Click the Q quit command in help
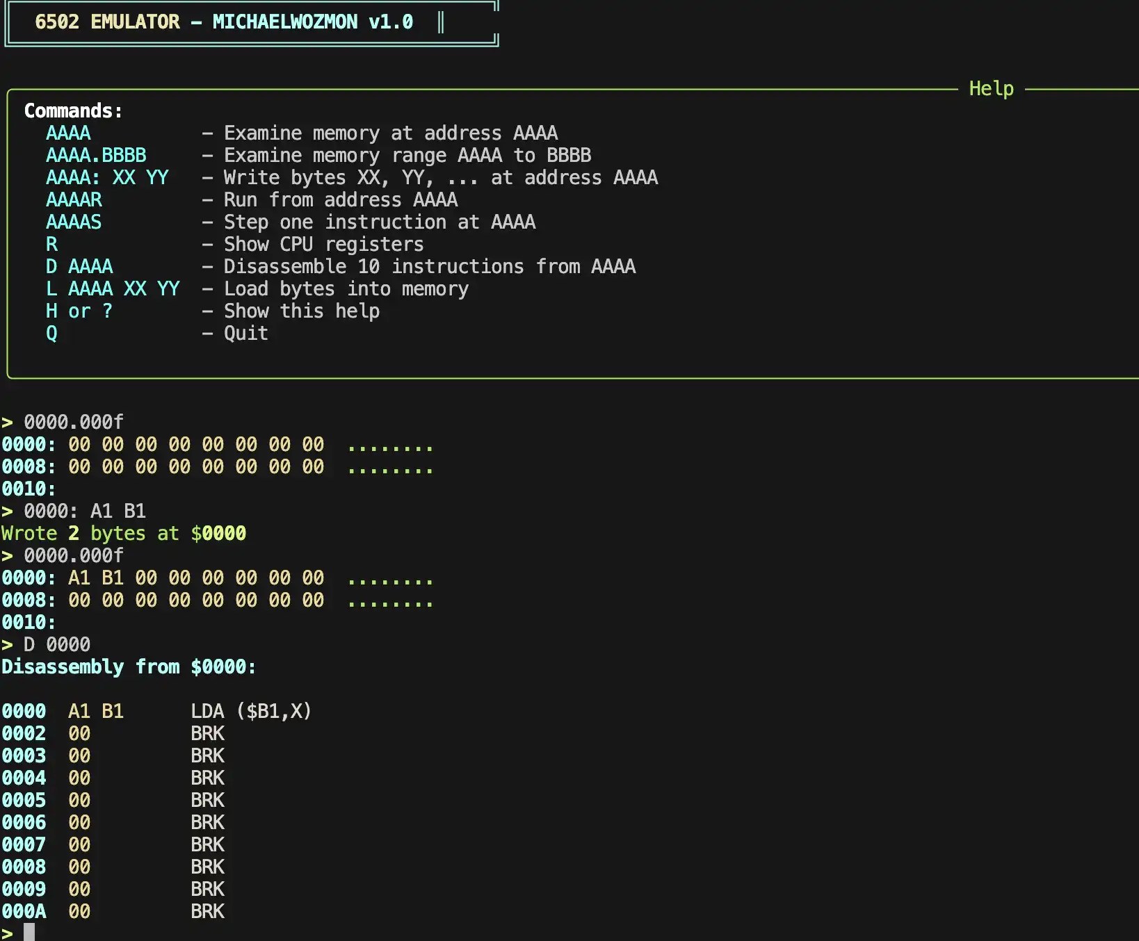This screenshot has height=941, width=1139. (x=51, y=334)
